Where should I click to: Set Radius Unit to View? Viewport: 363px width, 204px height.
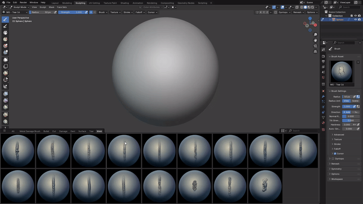pyautogui.click(x=346, y=101)
